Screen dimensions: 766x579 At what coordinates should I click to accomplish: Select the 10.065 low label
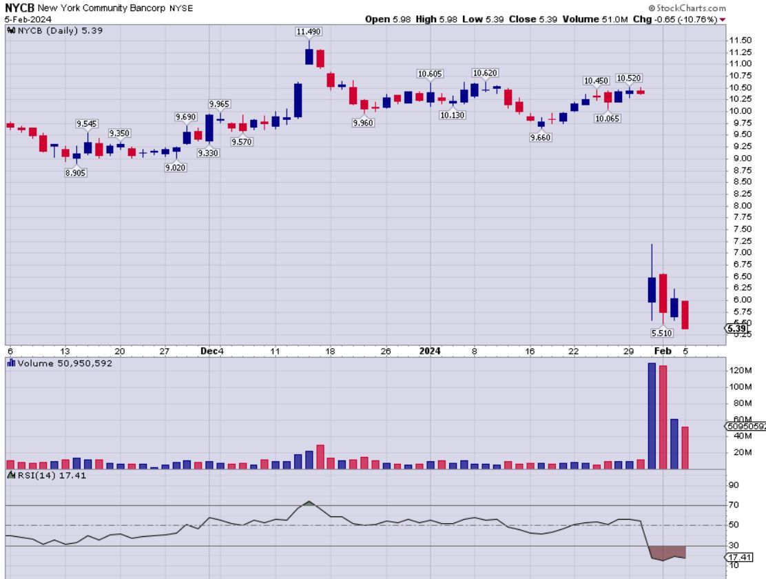click(x=608, y=119)
